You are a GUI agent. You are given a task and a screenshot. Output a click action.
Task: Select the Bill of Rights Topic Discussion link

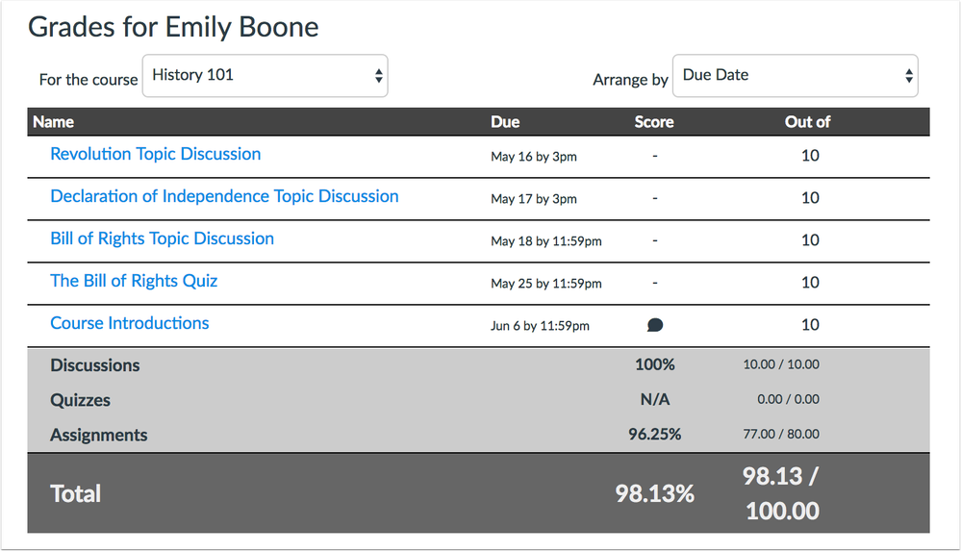(x=162, y=238)
